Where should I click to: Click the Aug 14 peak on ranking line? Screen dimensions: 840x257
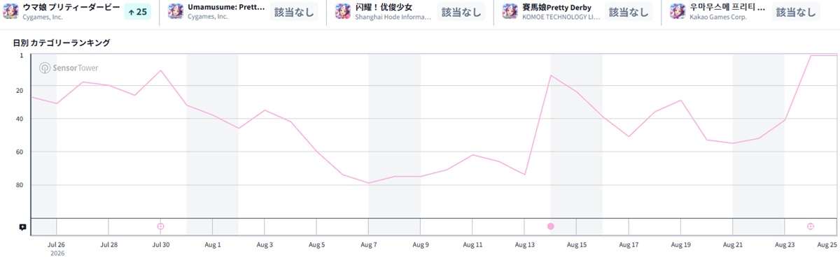click(x=551, y=75)
